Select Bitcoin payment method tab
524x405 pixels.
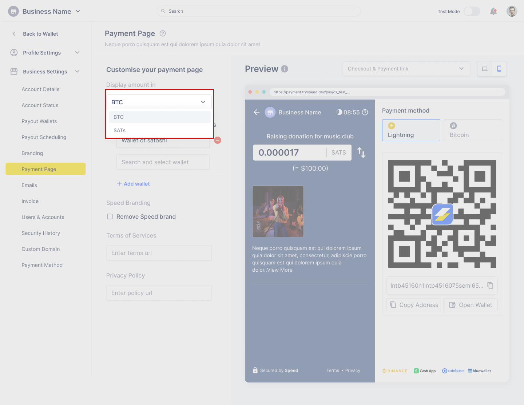click(473, 130)
